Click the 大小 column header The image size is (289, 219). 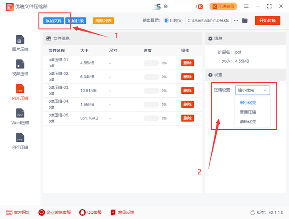tap(84, 50)
